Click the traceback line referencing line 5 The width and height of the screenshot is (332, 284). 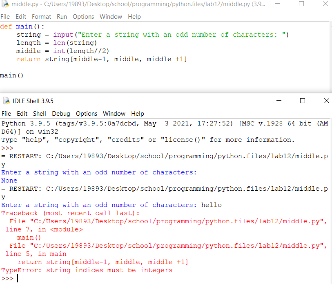tap(34, 253)
